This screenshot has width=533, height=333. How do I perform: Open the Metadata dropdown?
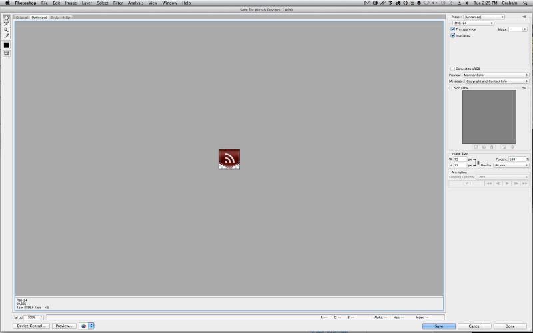click(x=496, y=81)
